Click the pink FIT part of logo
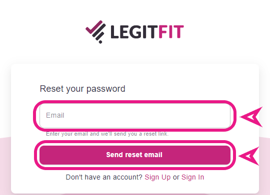The height and width of the screenshot is (195, 270). [x=171, y=32]
